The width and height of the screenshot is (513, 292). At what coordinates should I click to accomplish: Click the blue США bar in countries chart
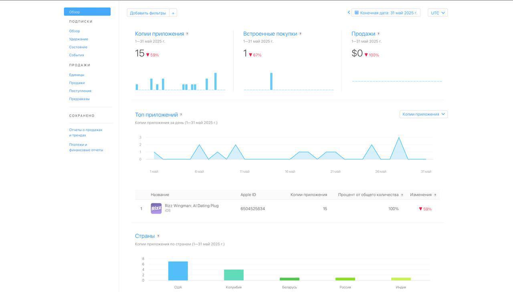point(178,271)
